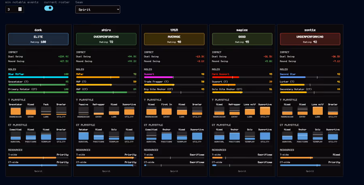Screen dimensions: 364x185
Task: Click tN1R's AVERAGE rating badge
Action: [x=174, y=39]
